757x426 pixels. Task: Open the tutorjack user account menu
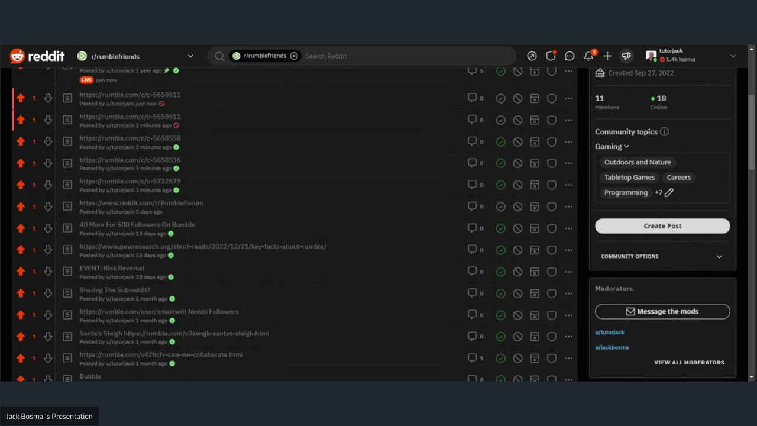coord(691,56)
